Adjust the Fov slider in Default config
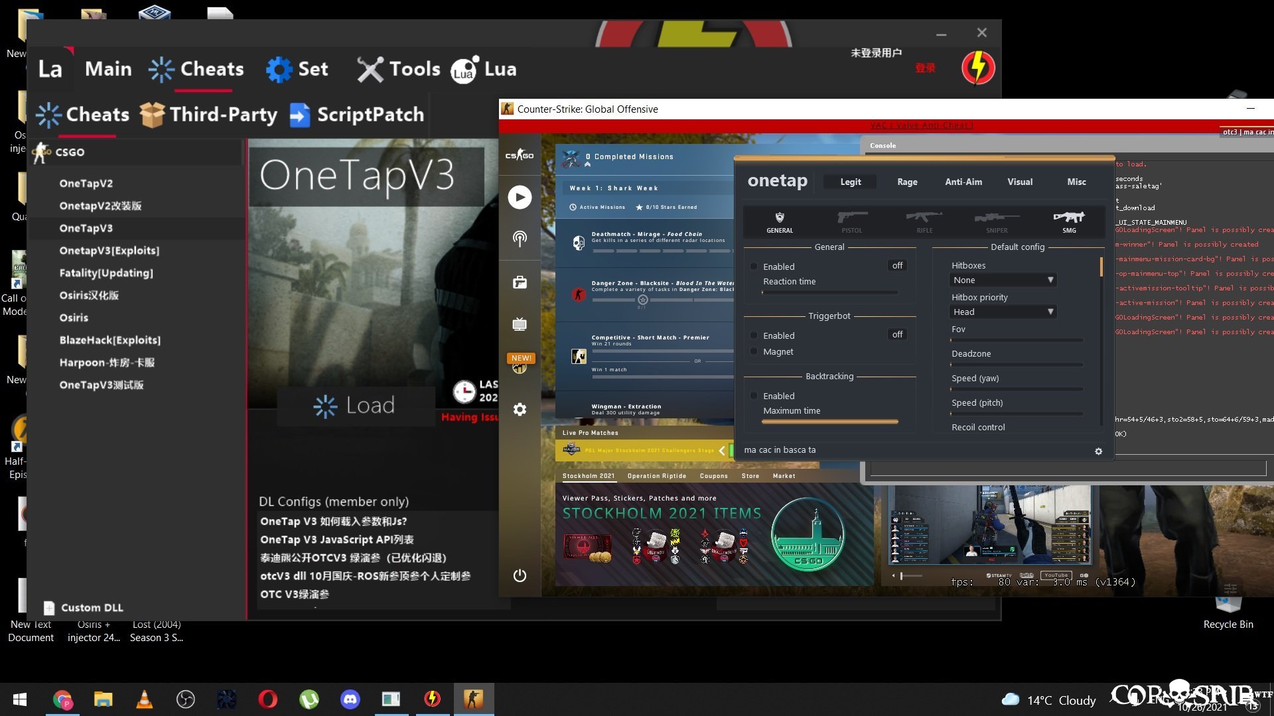The height and width of the screenshot is (716, 1274). pyautogui.click(x=1017, y=340)
